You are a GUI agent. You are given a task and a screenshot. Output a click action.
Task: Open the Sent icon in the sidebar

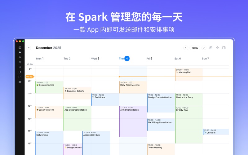(20, 62)
